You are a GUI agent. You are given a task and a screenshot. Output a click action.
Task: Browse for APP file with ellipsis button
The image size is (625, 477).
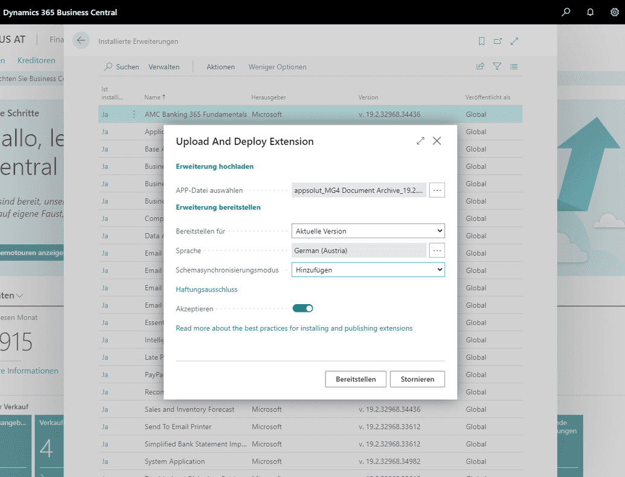[x=437, y=190]
